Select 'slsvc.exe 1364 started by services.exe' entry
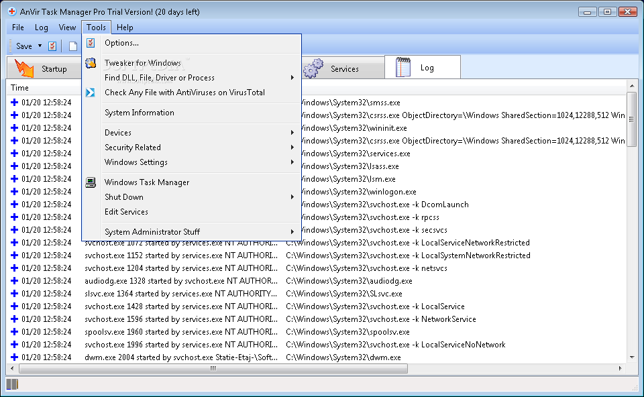The height and width of the screenshot is (397, 644). (x=180, y=294)
